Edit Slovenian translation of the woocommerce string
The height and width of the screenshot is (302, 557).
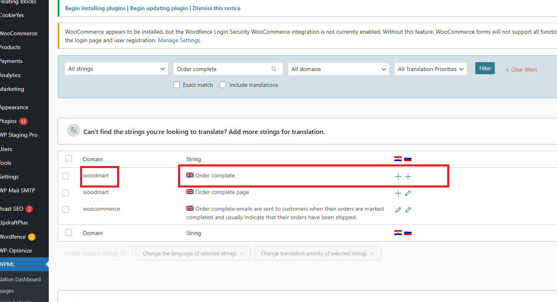408,210
